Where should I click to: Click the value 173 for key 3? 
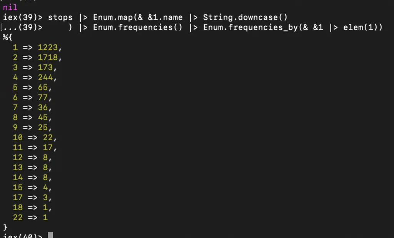click(x=45, y=67)
